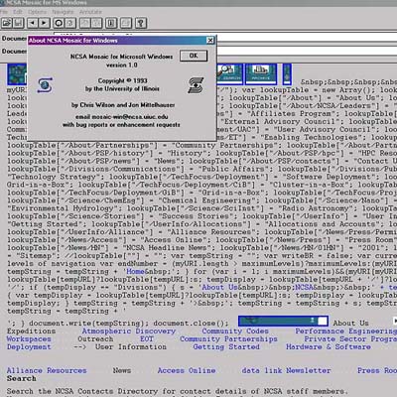397x397 pixels.
Task: Go back with the left arrow icon
Action: pyautogui.click(x=33, y=23)
